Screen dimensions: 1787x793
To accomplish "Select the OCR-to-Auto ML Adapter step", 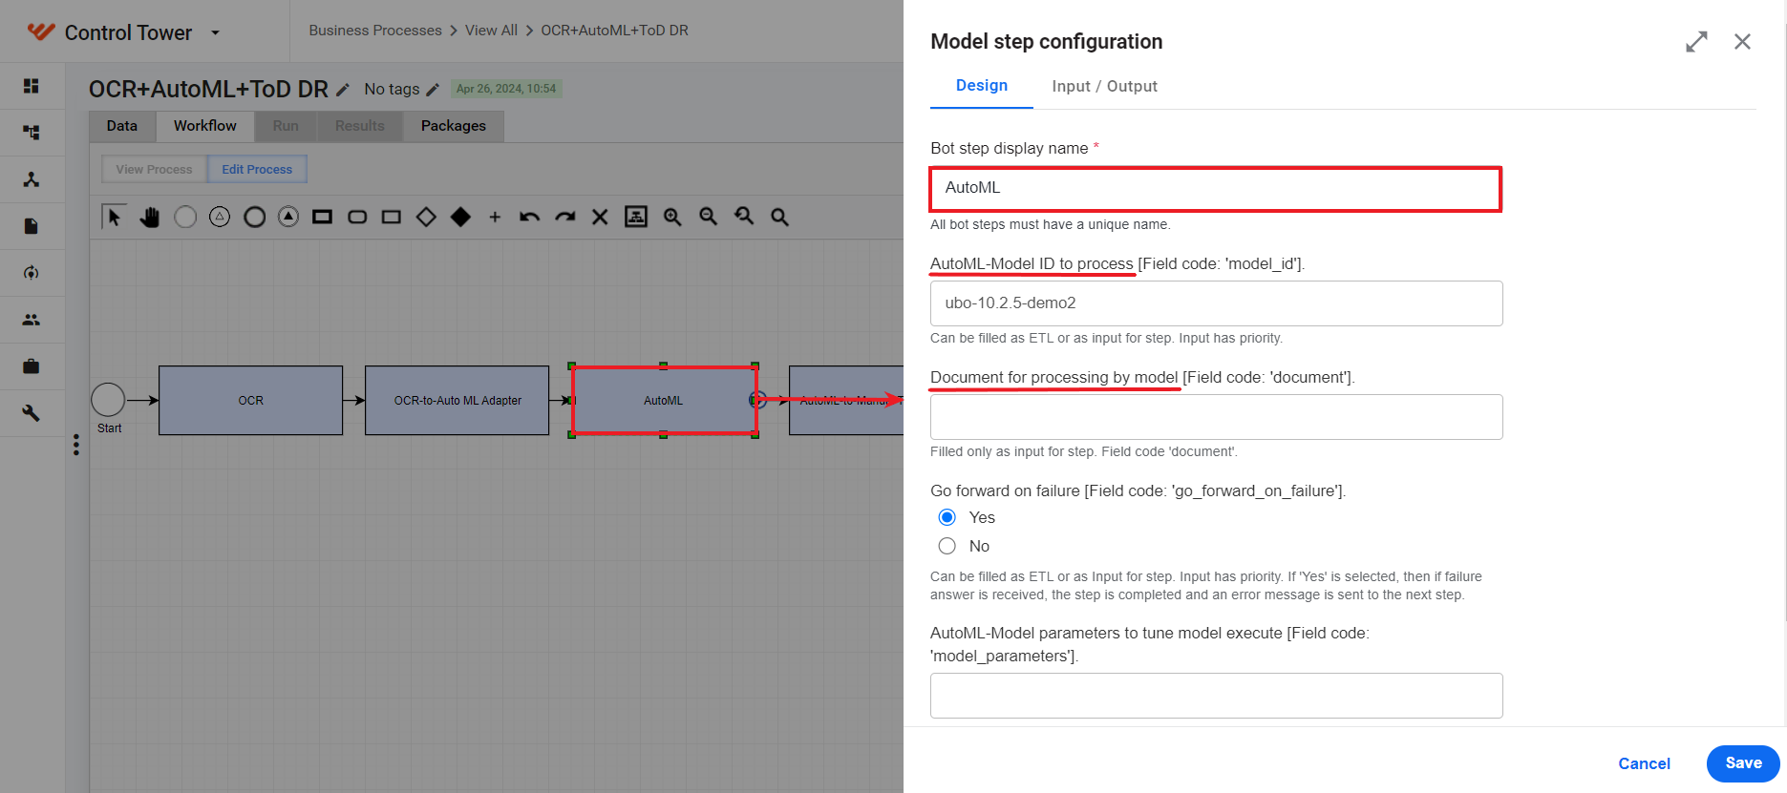I will (457, 401).
